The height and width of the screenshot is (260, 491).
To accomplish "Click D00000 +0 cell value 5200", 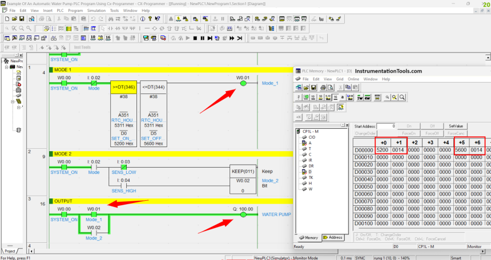I will (383, 150).
